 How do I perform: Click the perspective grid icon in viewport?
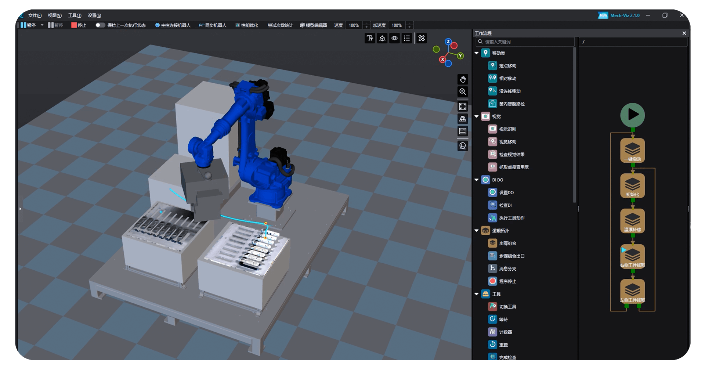(x=463, y=119)
